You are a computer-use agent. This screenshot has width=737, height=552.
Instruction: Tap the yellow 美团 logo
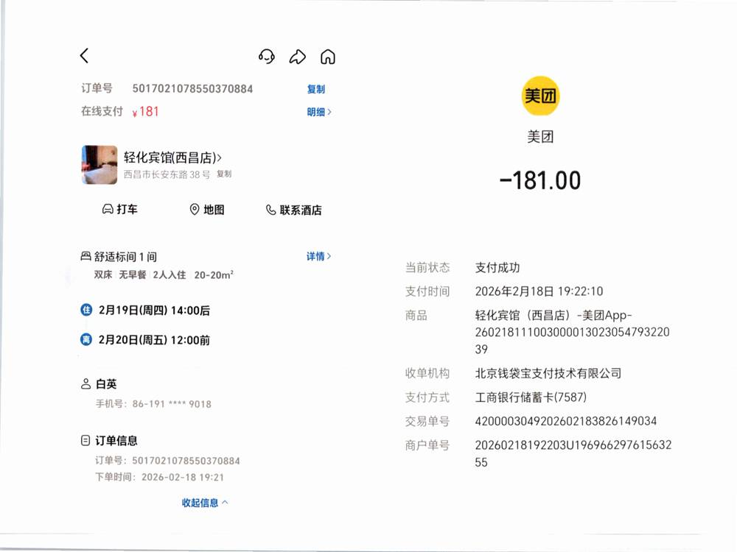pyautogui.click(x=540, y=96)
